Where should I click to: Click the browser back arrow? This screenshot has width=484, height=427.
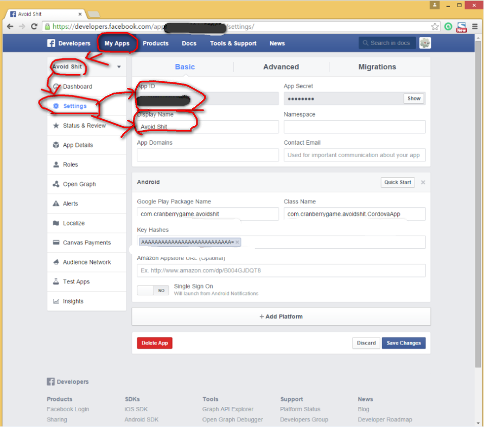tap(10, 27)
